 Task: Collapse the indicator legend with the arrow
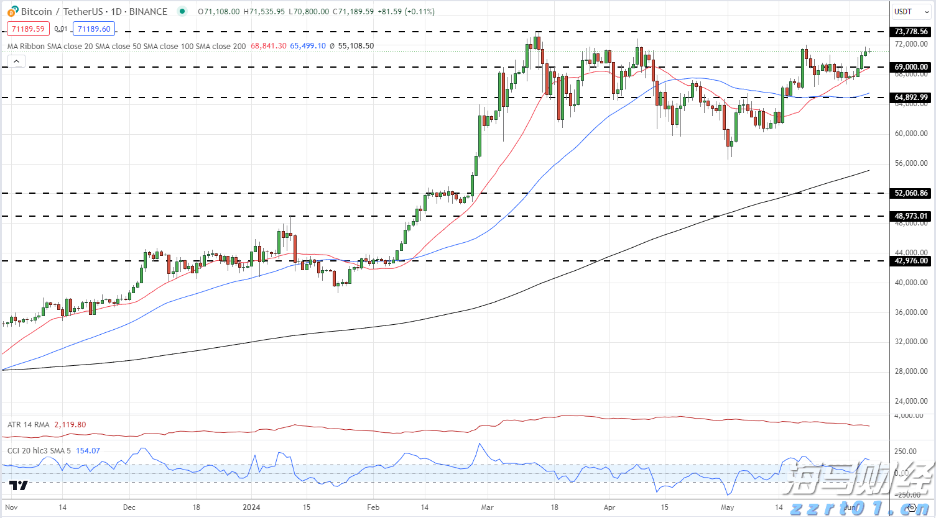coord(16,61)
